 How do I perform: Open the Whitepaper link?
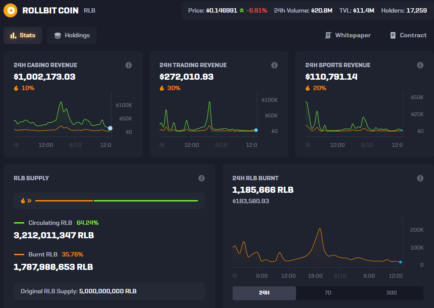[352, 35]
